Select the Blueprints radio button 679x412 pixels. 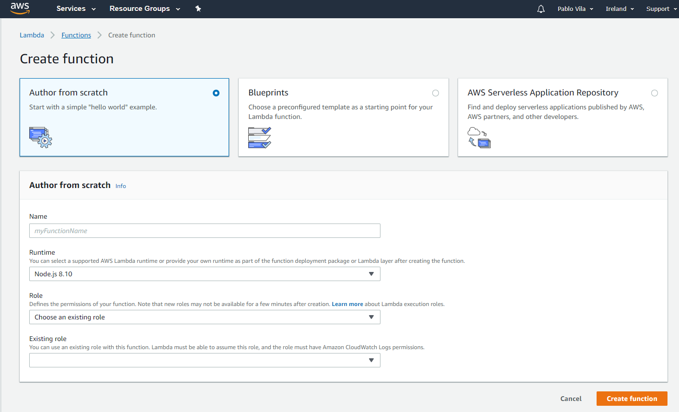pos(436,93)
